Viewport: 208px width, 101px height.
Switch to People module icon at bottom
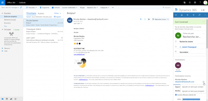tap(11, 99)
